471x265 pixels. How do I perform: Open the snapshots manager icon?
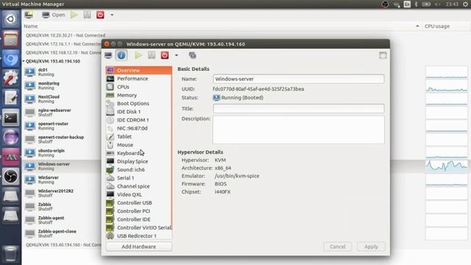tap(192, 55)
